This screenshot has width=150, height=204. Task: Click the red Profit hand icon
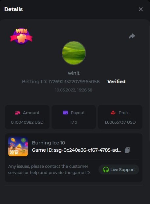pyautogui.click(x=113, y=113)
